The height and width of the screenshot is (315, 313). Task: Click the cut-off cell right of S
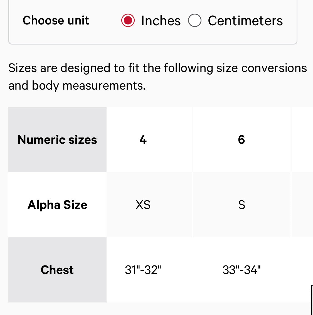pyautogui.click(x=302, y=205)
